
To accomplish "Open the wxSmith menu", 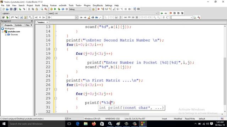I will pos(62,5).
